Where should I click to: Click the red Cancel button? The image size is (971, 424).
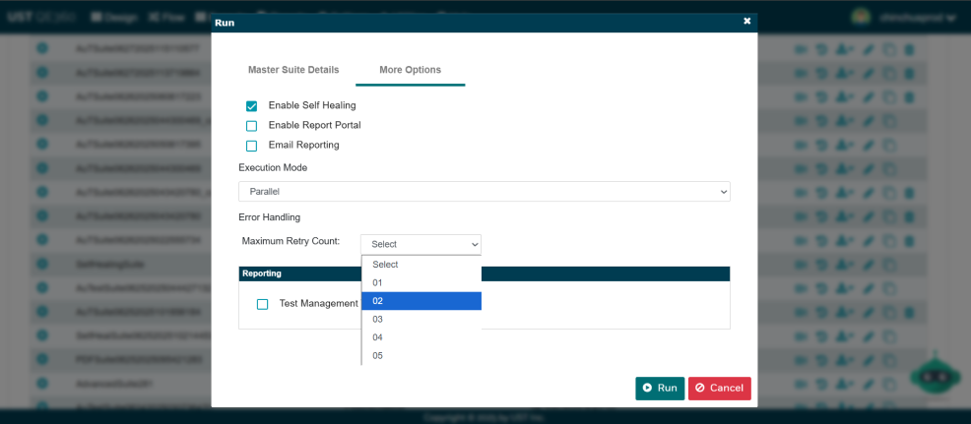[x=719, y=388]
